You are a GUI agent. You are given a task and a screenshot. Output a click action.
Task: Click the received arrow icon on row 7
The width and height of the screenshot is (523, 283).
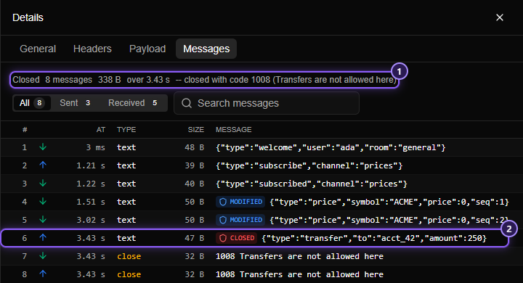click(x=43, y=255)
